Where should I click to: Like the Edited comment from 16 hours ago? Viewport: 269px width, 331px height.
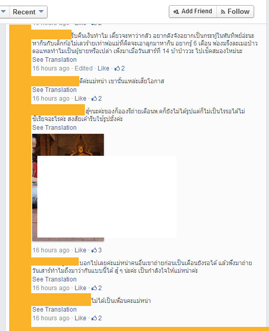(x=103, y=68)
